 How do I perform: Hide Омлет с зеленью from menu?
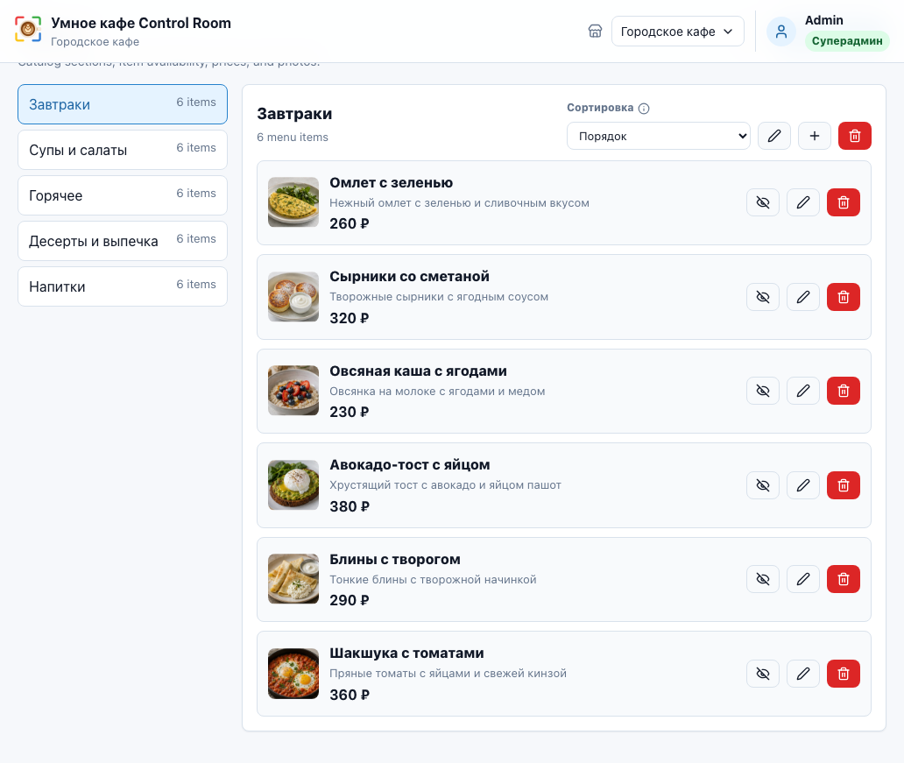click(x=763, y=202)
